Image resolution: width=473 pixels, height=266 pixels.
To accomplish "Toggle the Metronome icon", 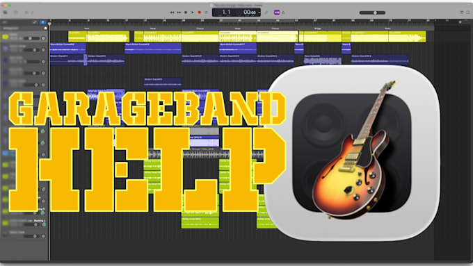I will 283,13.
